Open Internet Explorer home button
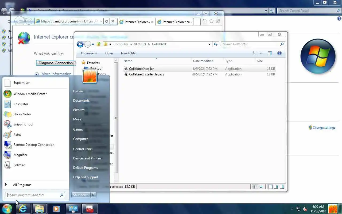Viewport: 342px width, 214px height. click(x=205, y=21)
